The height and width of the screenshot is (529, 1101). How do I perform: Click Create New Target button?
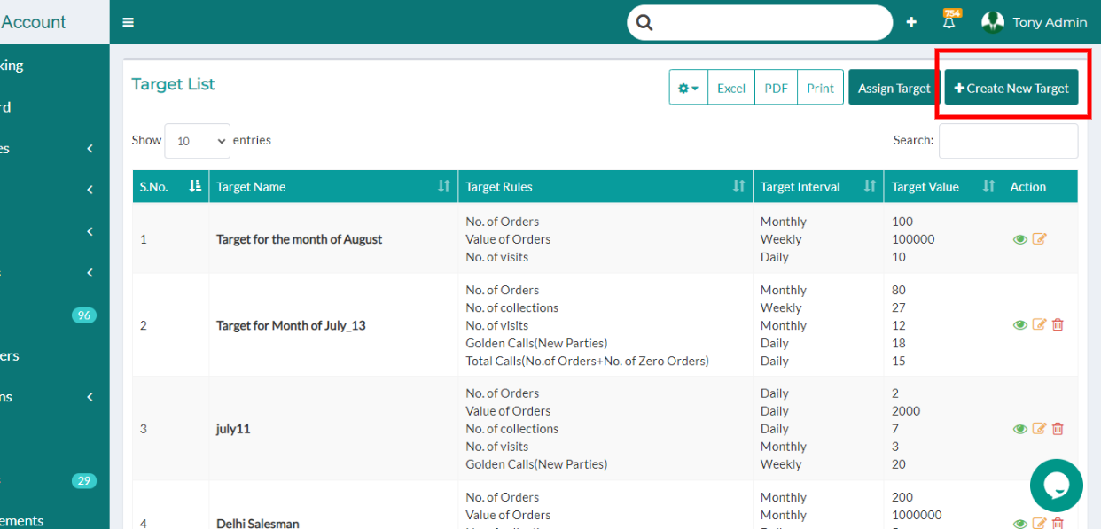(1011, 88)
